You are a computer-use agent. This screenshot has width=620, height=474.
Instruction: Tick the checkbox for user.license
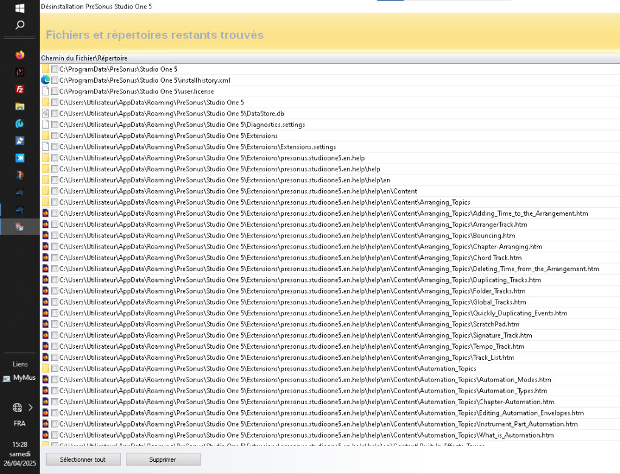pos(55,91)
